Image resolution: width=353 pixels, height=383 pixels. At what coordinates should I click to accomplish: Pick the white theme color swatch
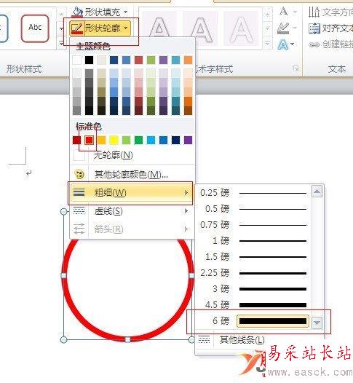[77, 60]
